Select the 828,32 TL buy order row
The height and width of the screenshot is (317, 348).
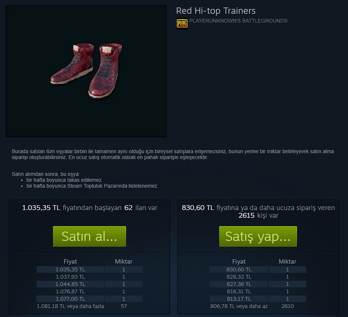point(258,277)
